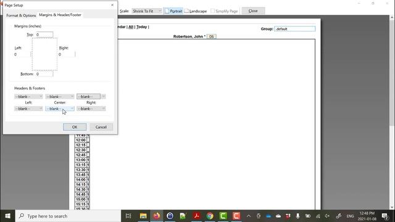Open the header Right dropdown

click(x=91, y=96)
